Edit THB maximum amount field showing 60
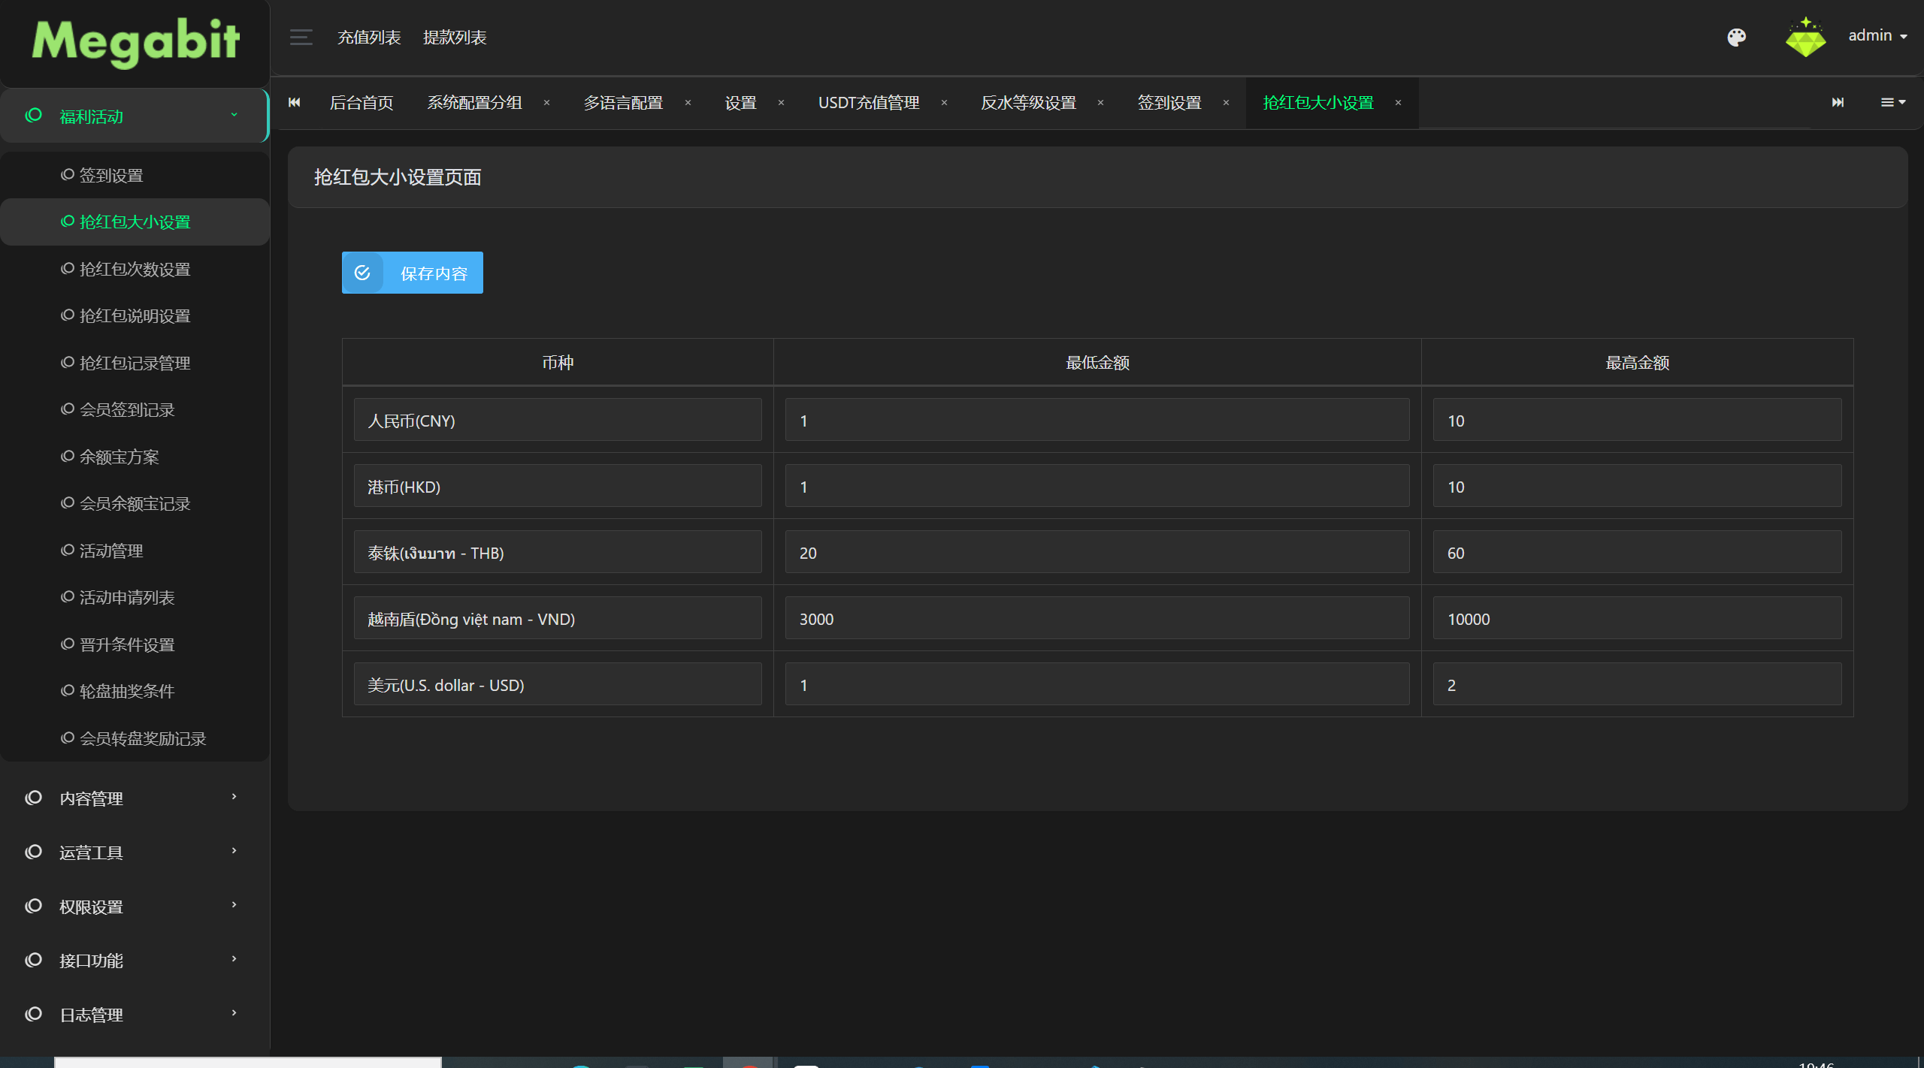This screenshot has height=1068, width=1924. [1637, 552]
